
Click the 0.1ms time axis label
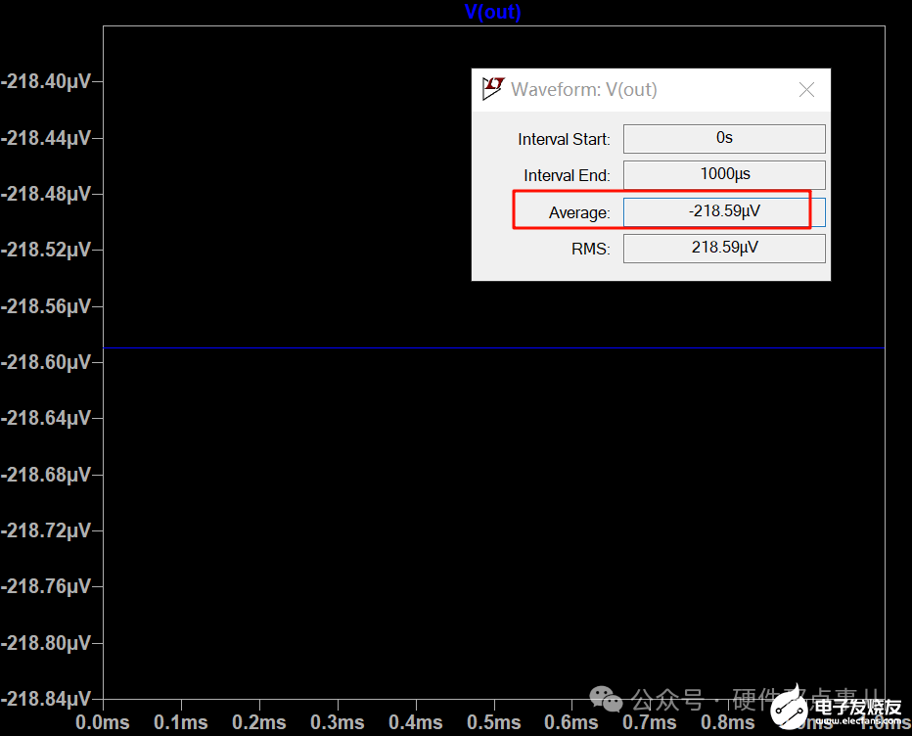[x=181, y=722]
